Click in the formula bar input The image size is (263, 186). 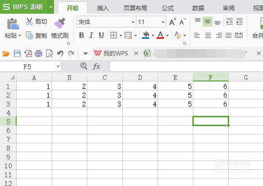point(186,66)
